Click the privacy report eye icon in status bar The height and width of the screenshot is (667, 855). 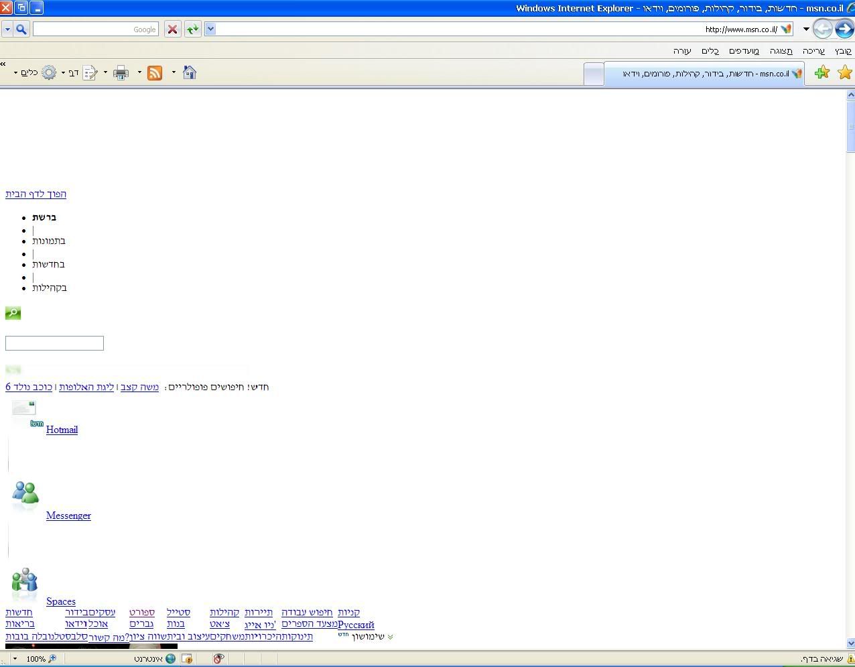[218, 659]
